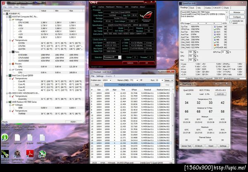Viewport: 248px width, 172px height.
Task: Collapse the POMBMP-PC root node
Action: click(4, 14)
